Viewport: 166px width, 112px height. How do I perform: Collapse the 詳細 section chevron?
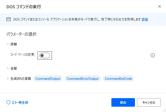tap(8, 44)
